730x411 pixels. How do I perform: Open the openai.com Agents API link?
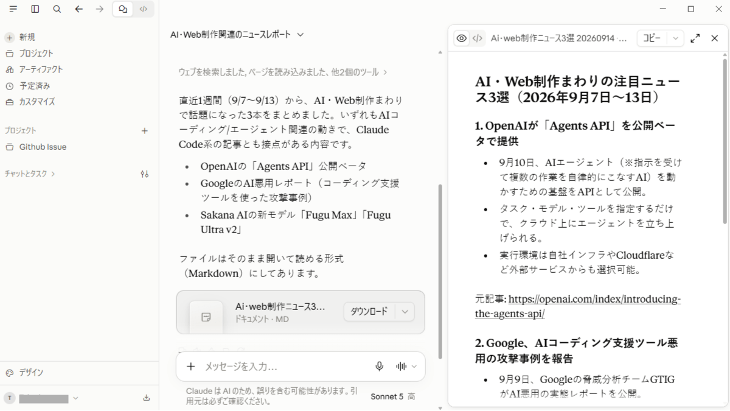point(578,306)
